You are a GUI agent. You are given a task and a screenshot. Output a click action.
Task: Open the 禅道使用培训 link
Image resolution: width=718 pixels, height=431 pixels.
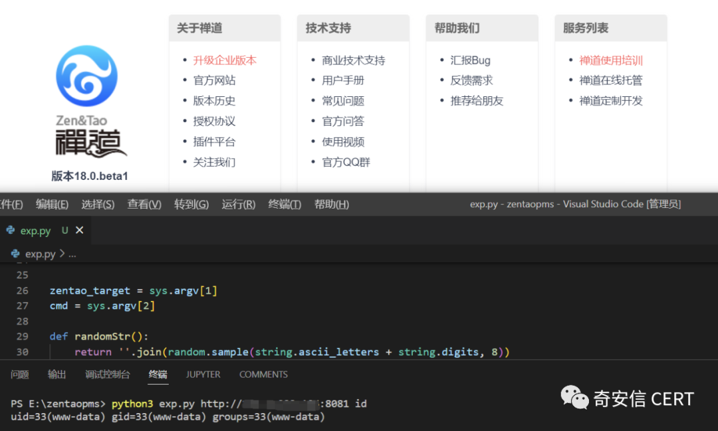(611, 60)
